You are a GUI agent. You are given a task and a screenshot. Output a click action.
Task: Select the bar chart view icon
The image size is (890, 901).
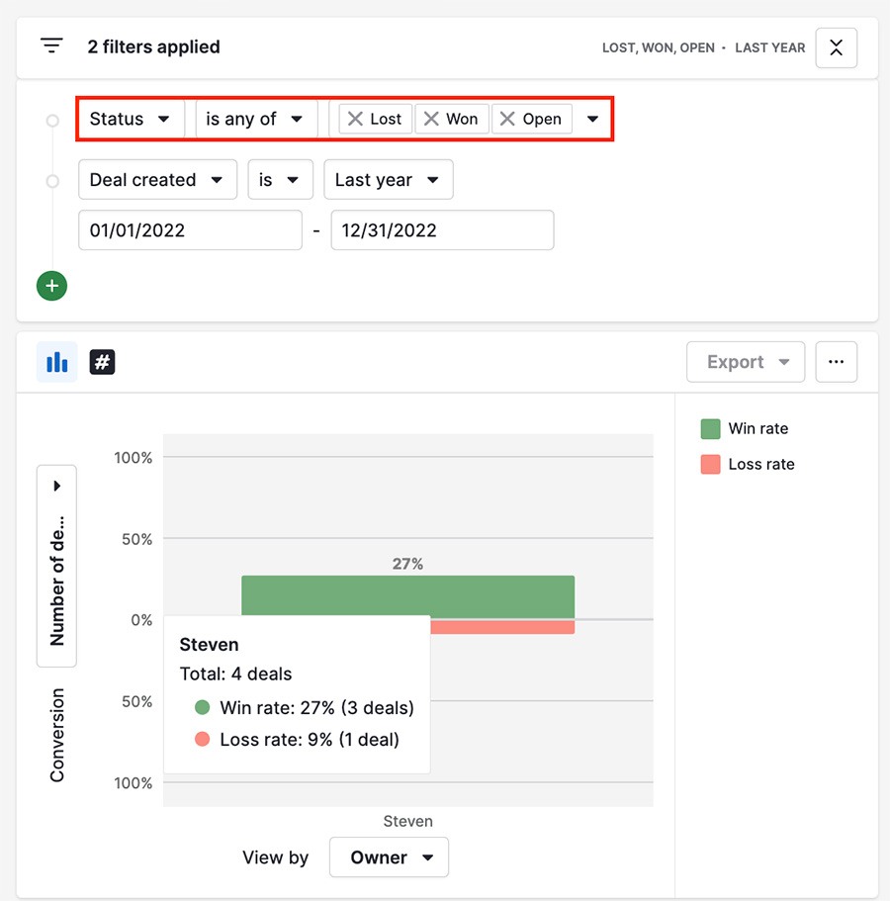point(56,362)
